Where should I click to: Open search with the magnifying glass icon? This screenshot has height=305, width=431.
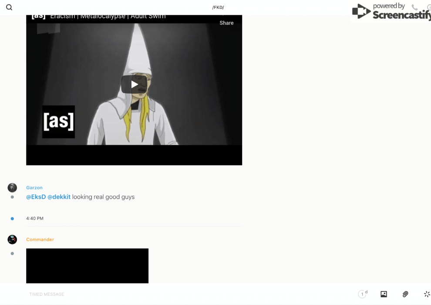tap(9, 7)
